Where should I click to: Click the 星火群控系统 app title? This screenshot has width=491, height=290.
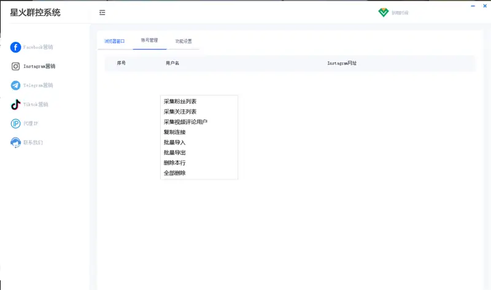click(x=35, y=12)
